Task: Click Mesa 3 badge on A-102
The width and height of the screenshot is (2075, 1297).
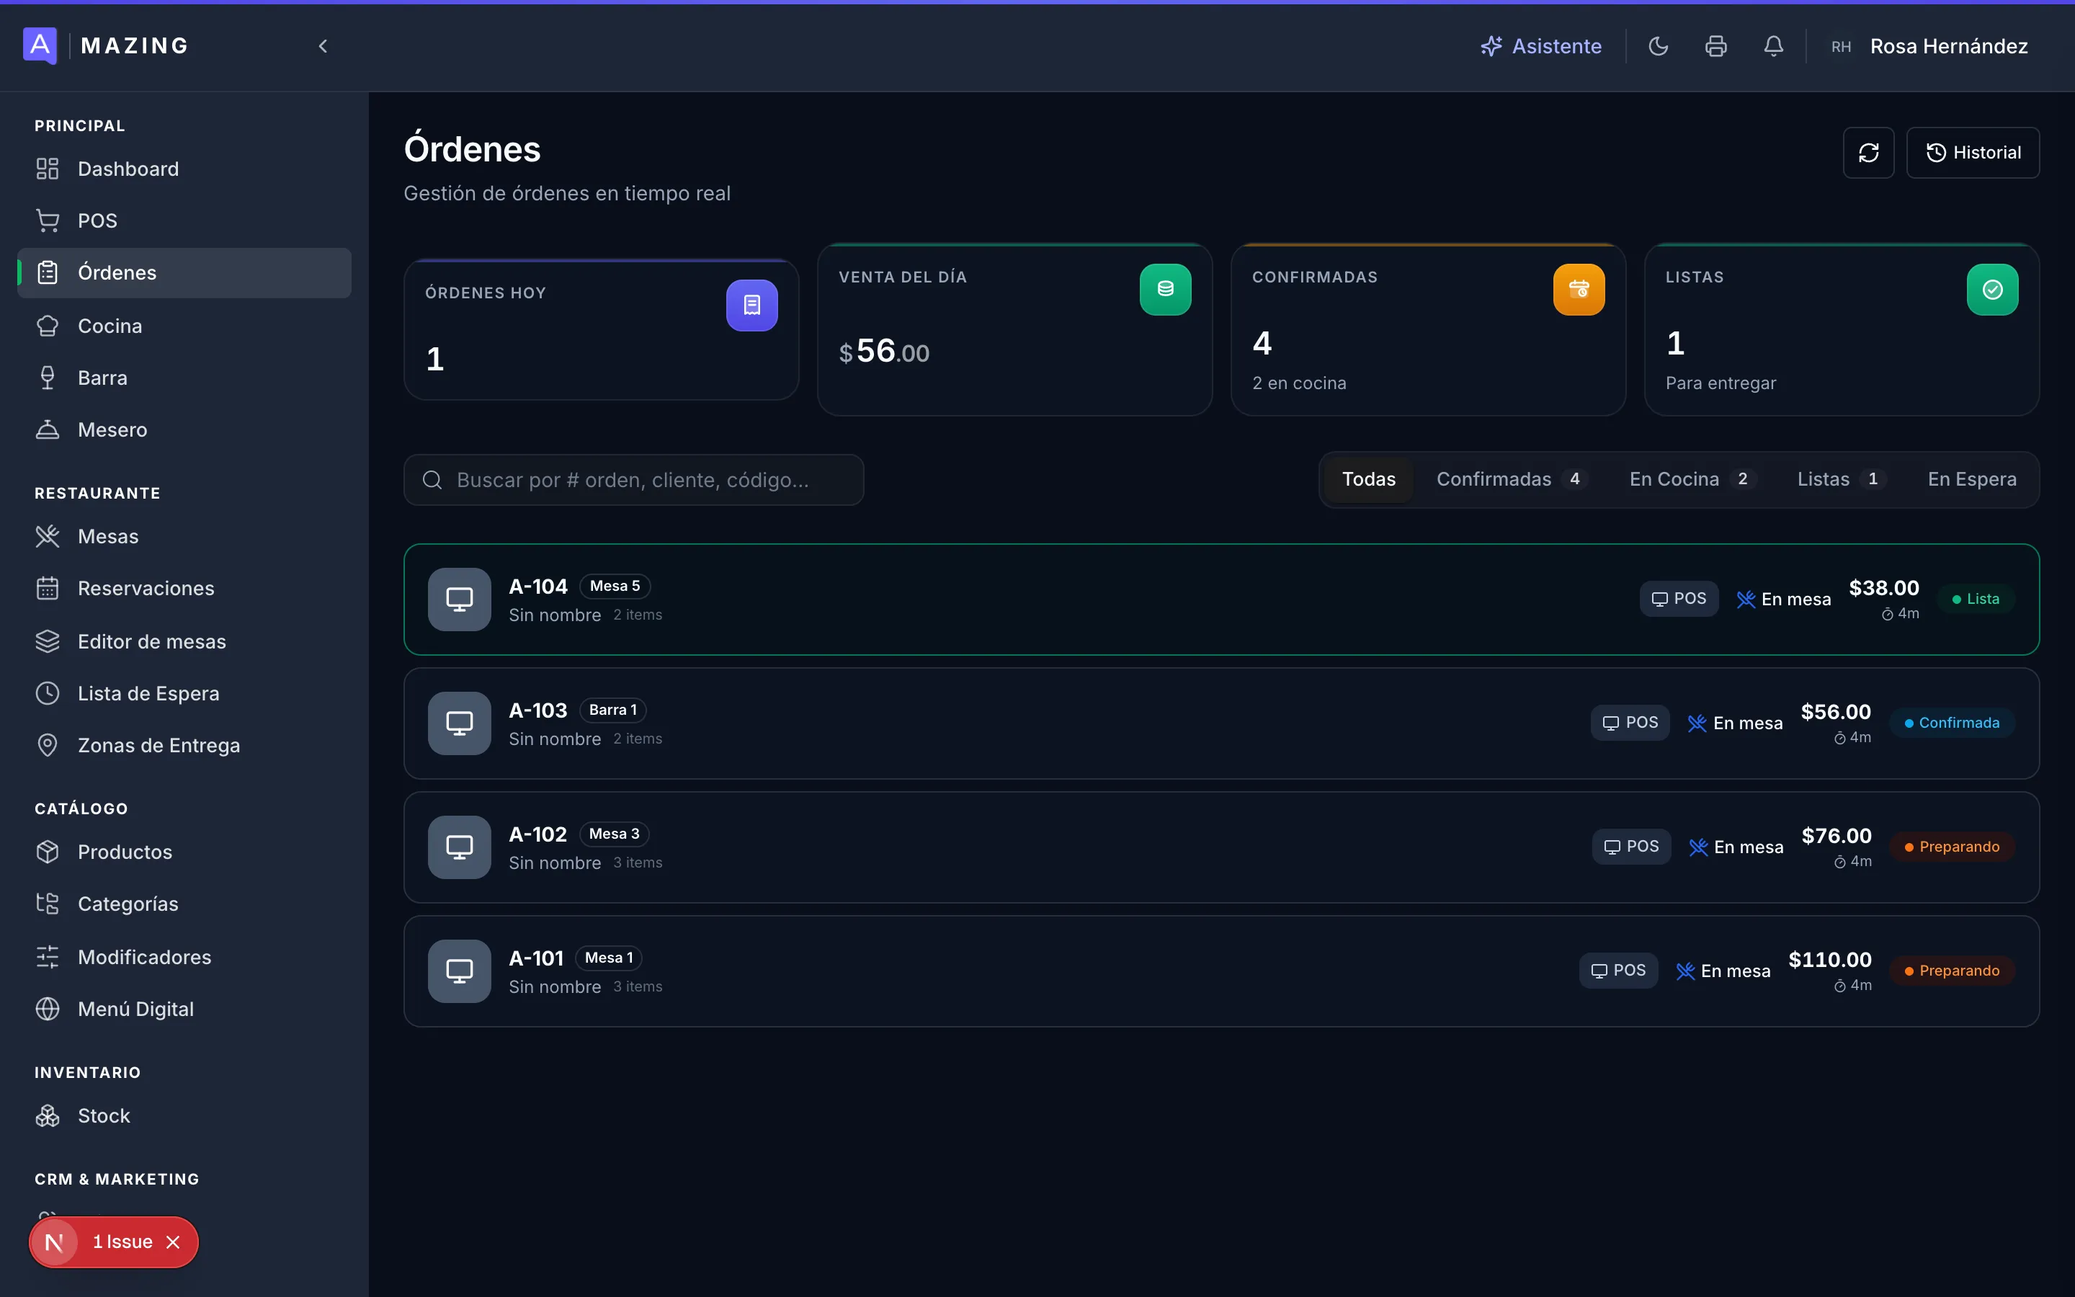Action: click(614, 834)
